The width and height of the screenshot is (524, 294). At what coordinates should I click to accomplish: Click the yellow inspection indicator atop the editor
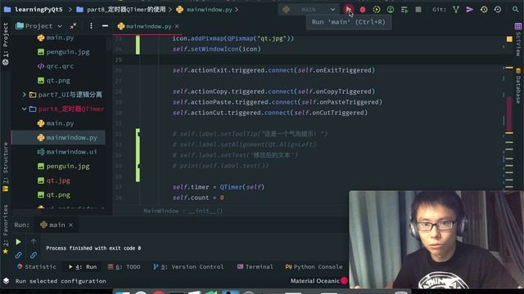click(509, 39)
